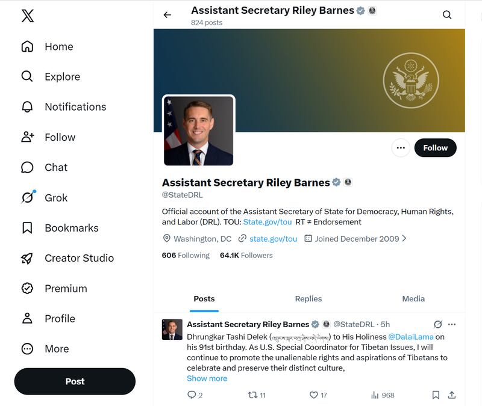Click the Post button in sidebar
Screen dimensions: 482x406
(x=75, y=381)
